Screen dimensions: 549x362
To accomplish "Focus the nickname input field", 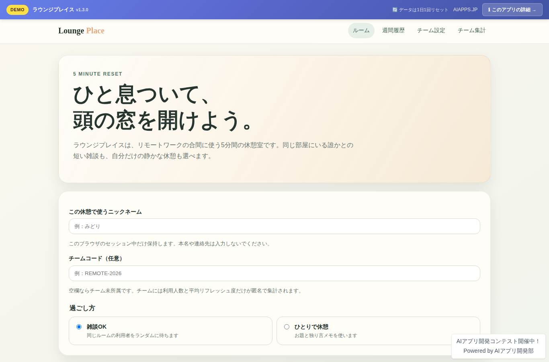I will coord(274,226).
